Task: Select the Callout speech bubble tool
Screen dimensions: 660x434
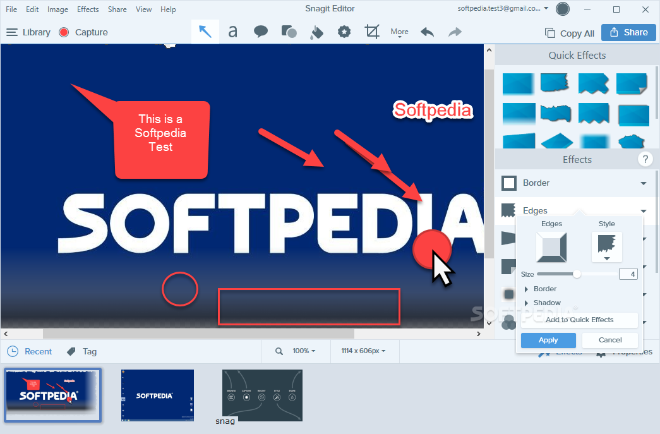Action: click(x=261, y=32)
